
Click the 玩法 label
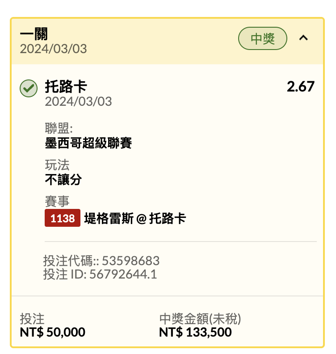pos(57,165)
